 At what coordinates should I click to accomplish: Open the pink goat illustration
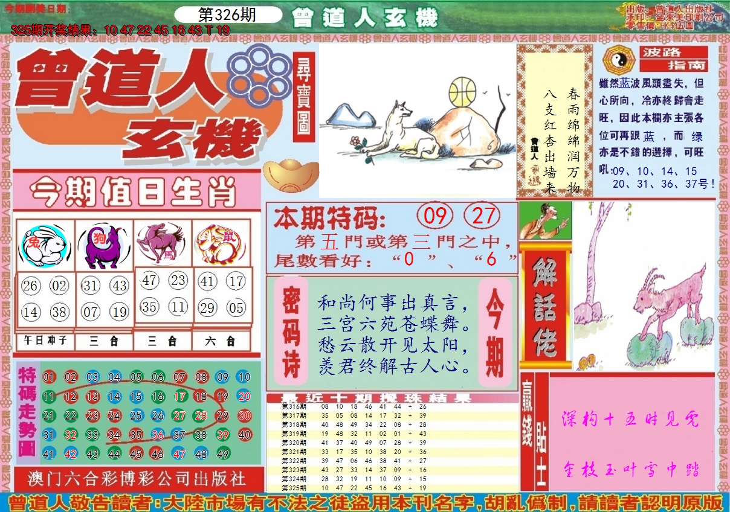click(644, 286)
